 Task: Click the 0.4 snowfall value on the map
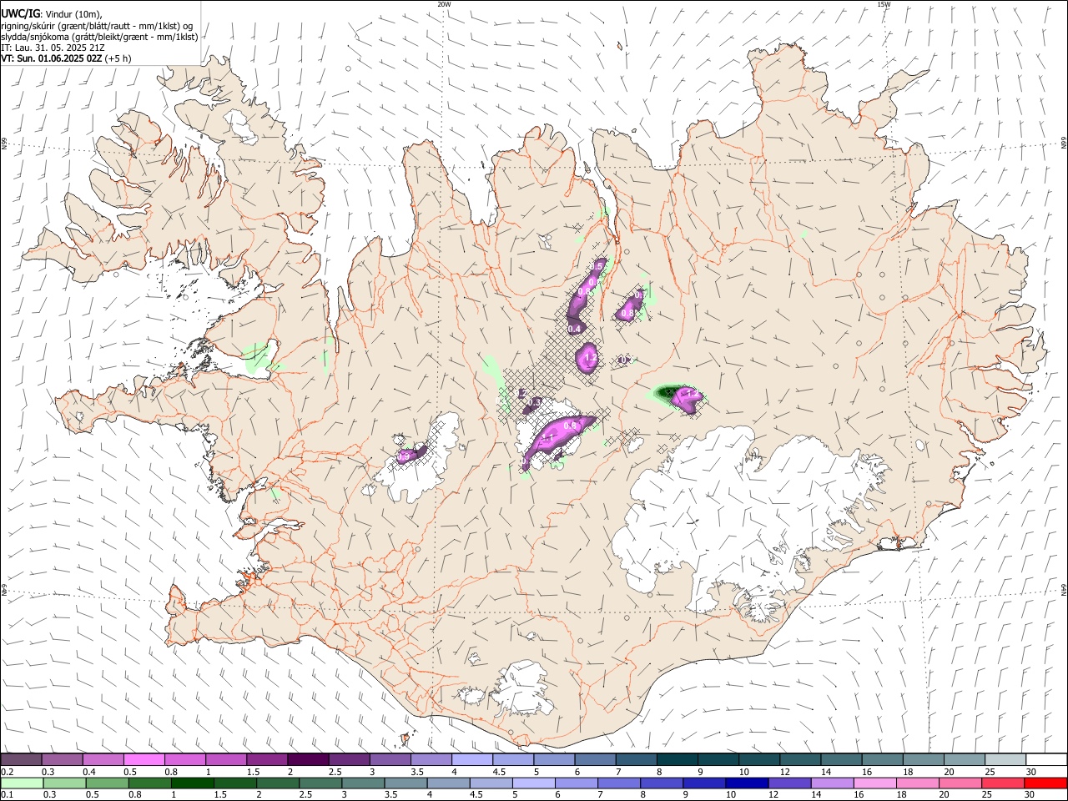[x=574, y=330]
